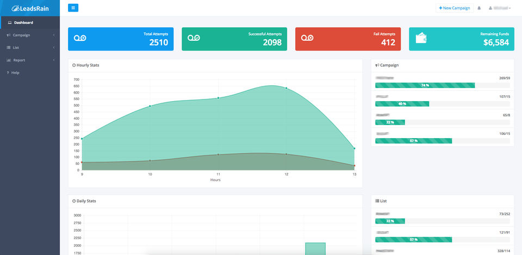Expand the Campaign submenu chevron
The image size is (522, 255).
pyautogui.click(x=54, y=35)
